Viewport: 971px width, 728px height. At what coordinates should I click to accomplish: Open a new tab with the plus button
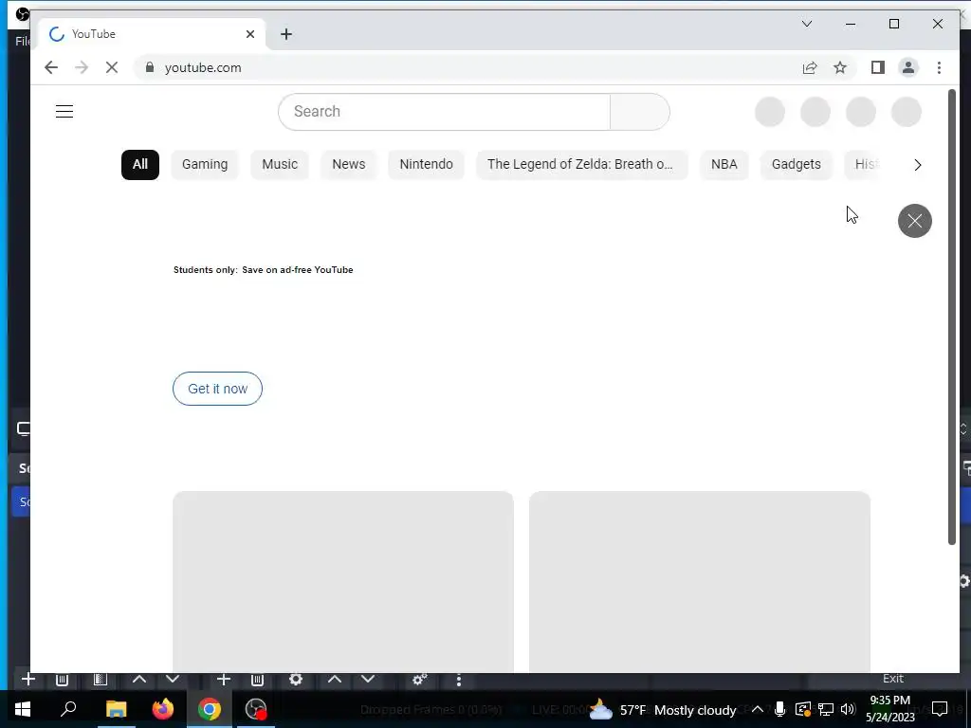pos(286,34)
